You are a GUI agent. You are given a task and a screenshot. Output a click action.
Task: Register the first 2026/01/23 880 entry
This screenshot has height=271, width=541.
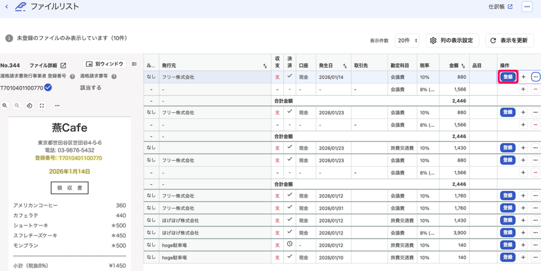click(508, 112)
